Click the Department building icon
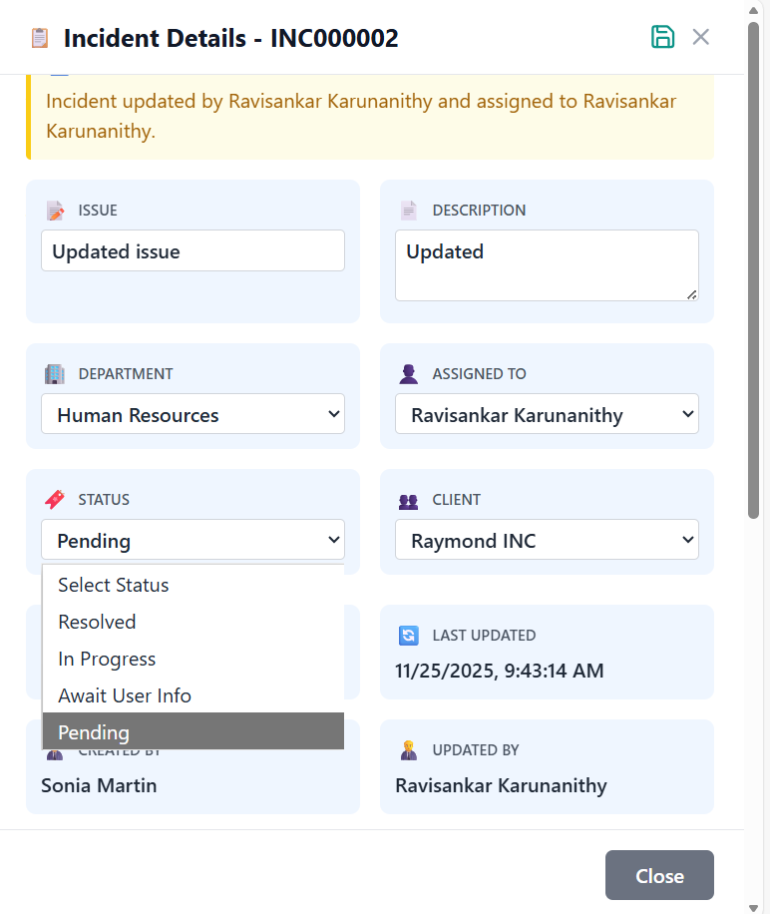Viewport: 770px width, 914px height. 55,374
